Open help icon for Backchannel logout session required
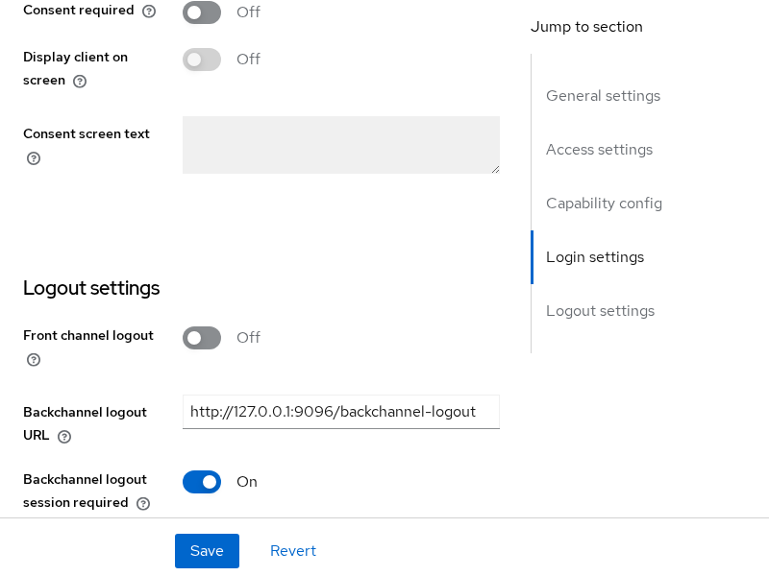This screenshot has height=576, width=769. pos(143,503)
